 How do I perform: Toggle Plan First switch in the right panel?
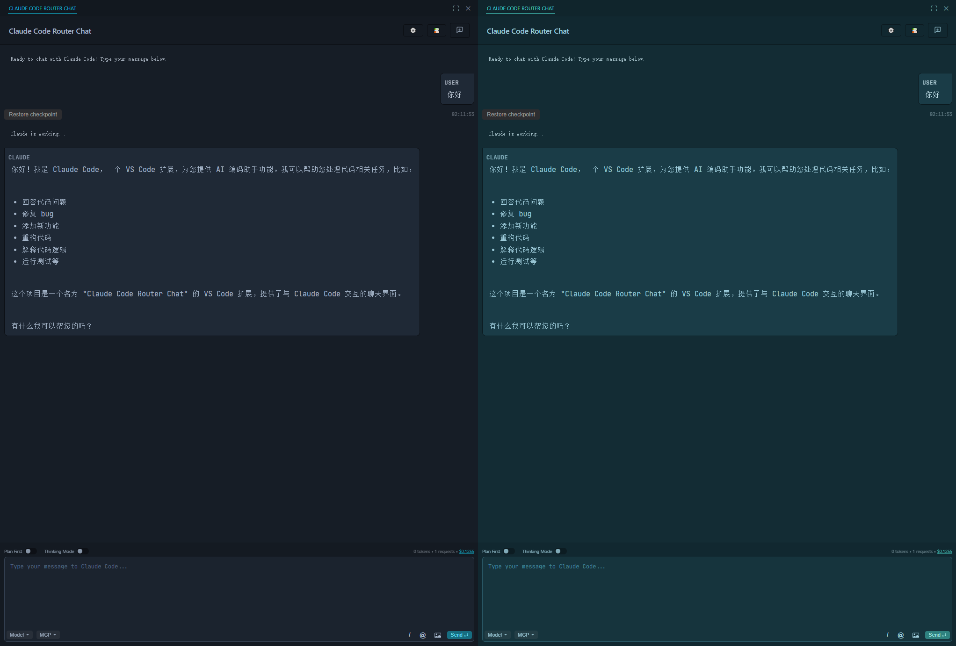pos(508,551)
